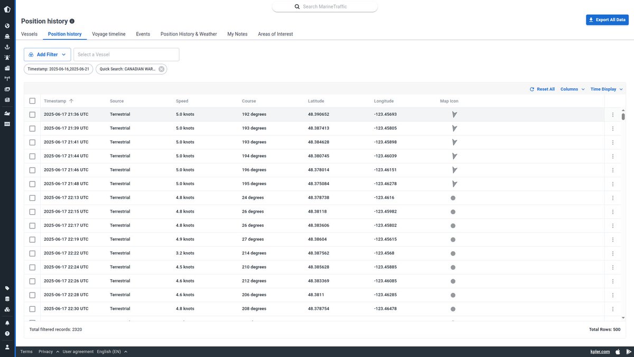Click the info icon beside Position history title
This screenshot has width=634, height=357.
pyautogui.click(x=72, y=21)
